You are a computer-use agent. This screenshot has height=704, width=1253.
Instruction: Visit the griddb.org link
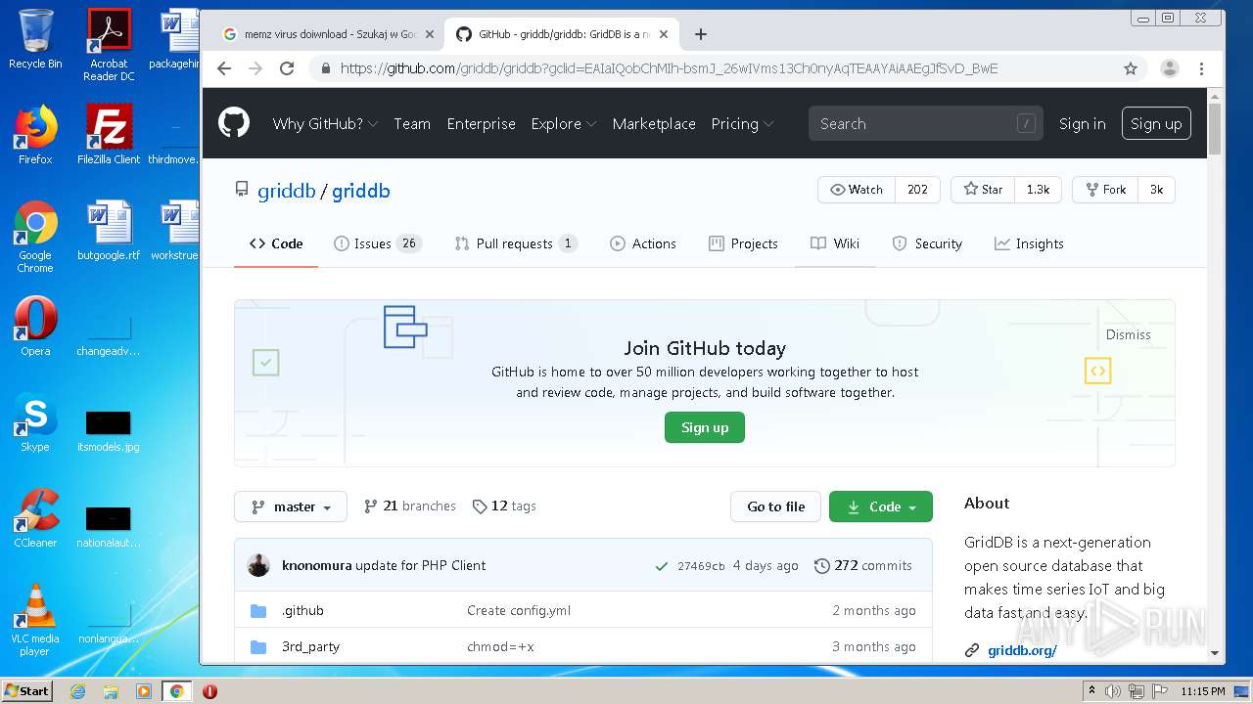[1022, 650]
